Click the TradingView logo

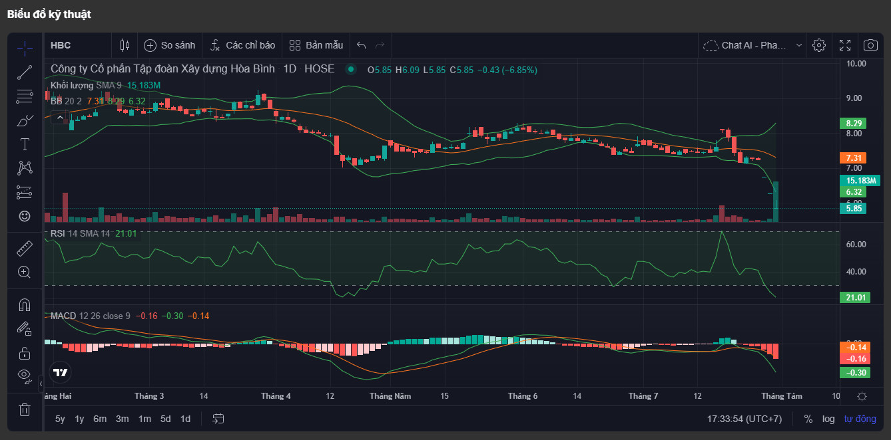(x=61, y=372)
